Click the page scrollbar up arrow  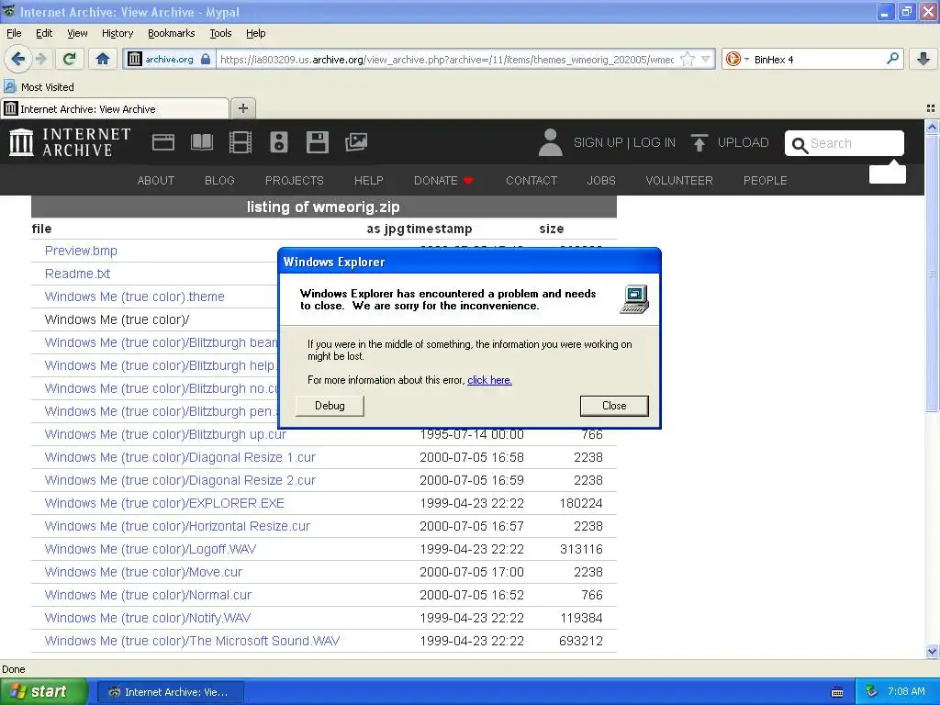pos(932,127)
